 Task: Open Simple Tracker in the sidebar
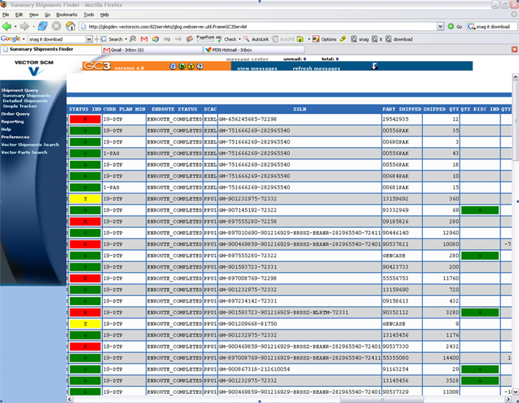tap(20, 106)
